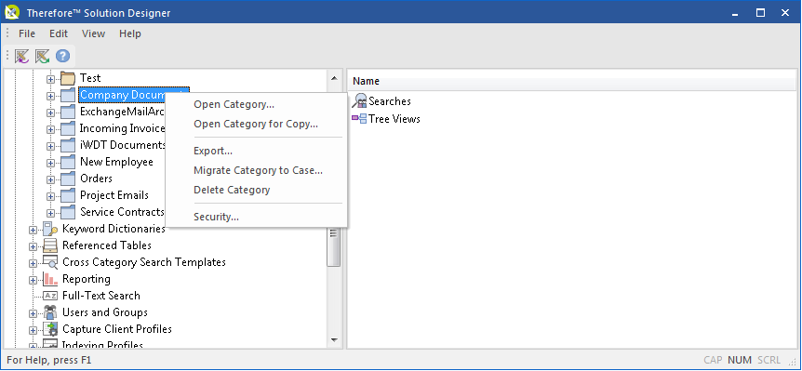Expand the Users and Groups node
This screenshot has width=802, height=371.
pyautogui.click(x=33, y=313)
